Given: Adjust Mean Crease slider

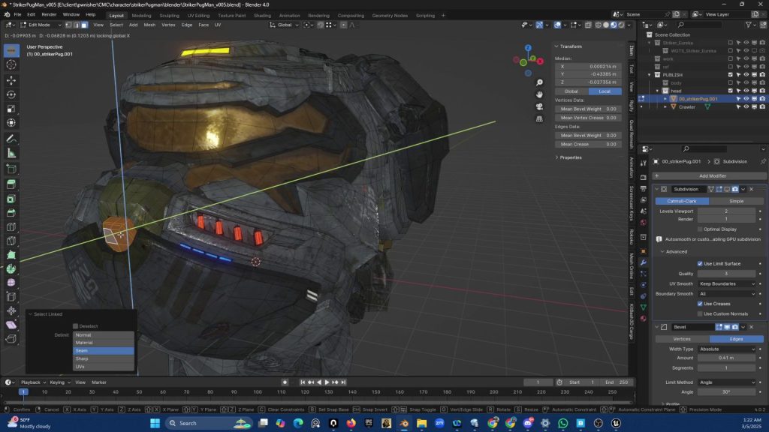Looking at the screenshot, I should point(588,145).
